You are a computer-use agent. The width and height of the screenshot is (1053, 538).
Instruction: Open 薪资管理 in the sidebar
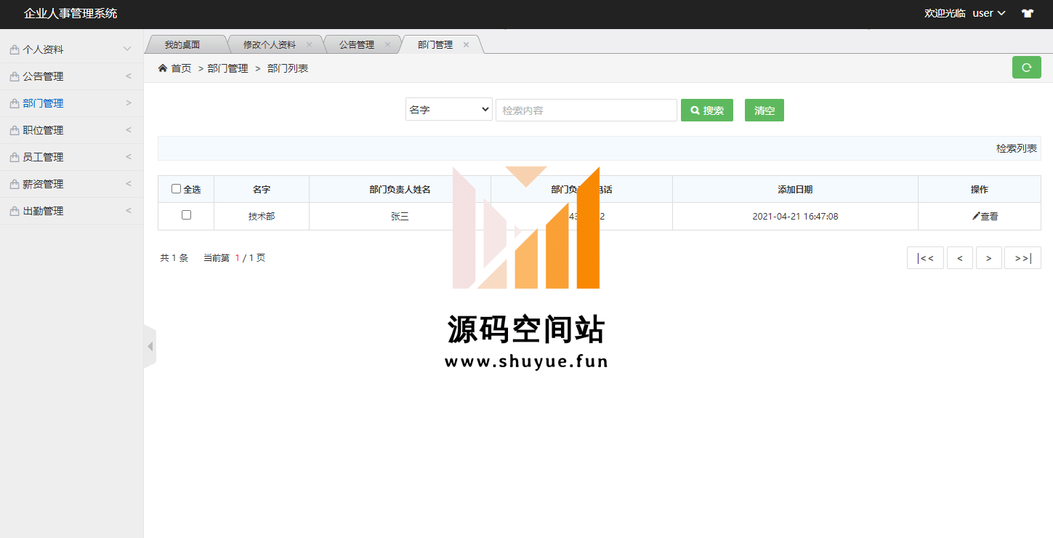[x=71, y=184]
